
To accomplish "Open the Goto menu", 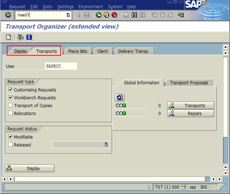I will coord(47,7).
